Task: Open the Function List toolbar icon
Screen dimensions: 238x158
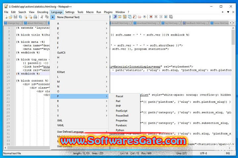Action: point(135,17)
